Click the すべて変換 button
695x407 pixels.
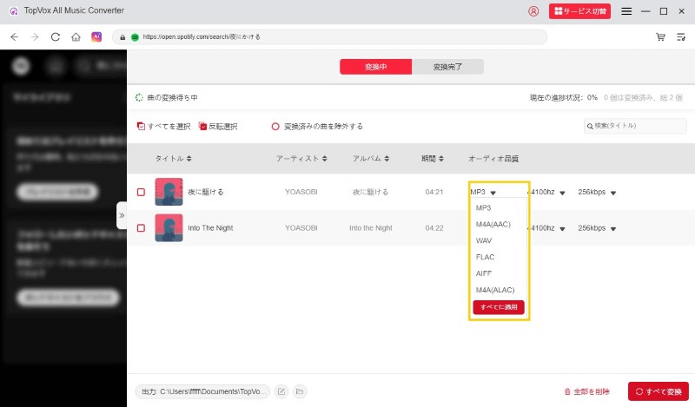[x=658, y=391]
